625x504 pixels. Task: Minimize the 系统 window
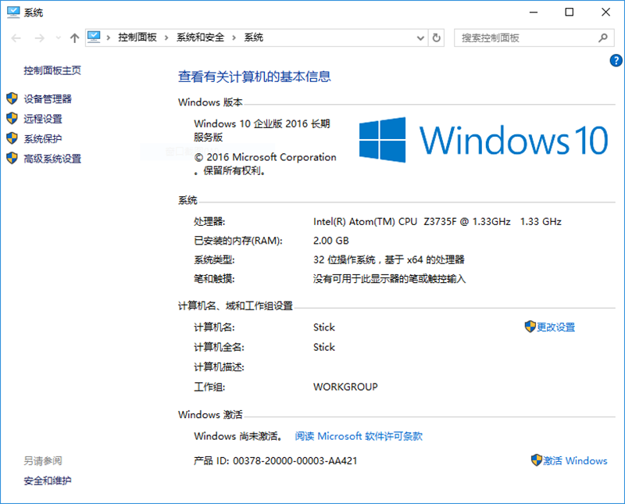coord(534,13)
